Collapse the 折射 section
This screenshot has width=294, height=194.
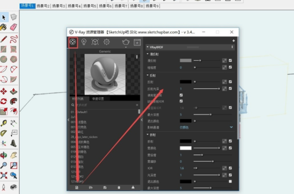[x=147, y=134]
